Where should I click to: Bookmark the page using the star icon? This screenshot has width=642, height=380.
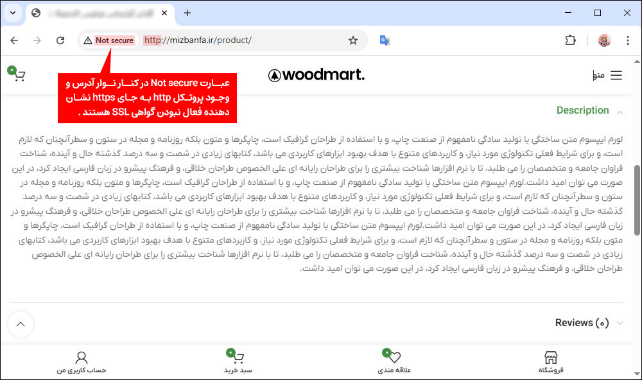tap(352, 40)
